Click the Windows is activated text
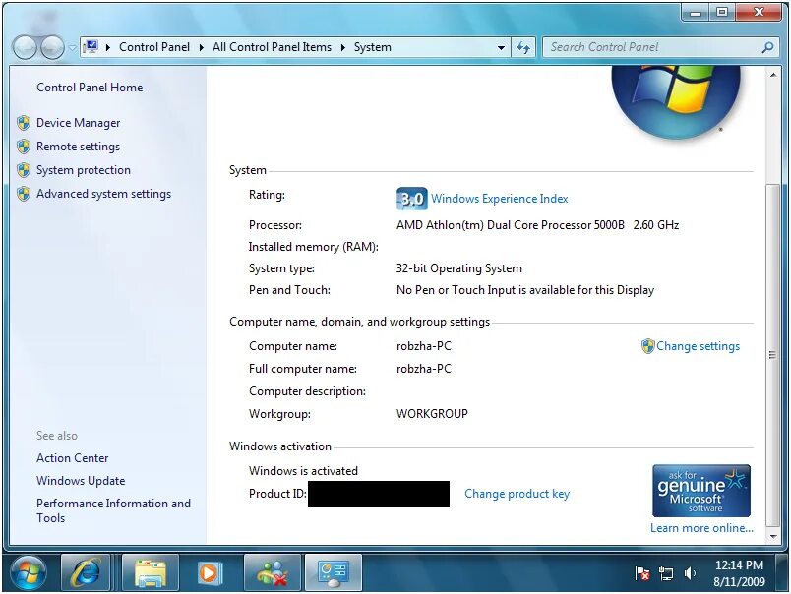Image resolution: width=791 pixels, height=594 pixels. click(x=303, y=470)
